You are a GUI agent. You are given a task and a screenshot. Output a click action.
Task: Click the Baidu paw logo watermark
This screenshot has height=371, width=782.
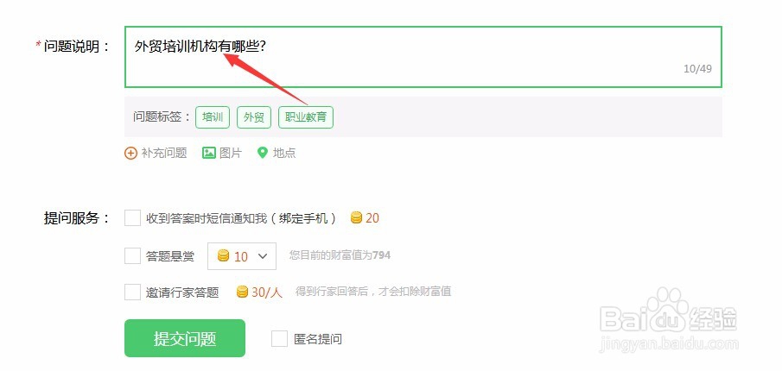pyautogui.click(x=668, y=311)
